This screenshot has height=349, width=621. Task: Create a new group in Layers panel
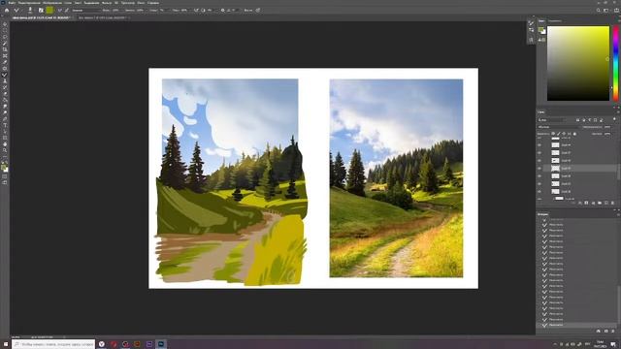(x=600, y=203)
